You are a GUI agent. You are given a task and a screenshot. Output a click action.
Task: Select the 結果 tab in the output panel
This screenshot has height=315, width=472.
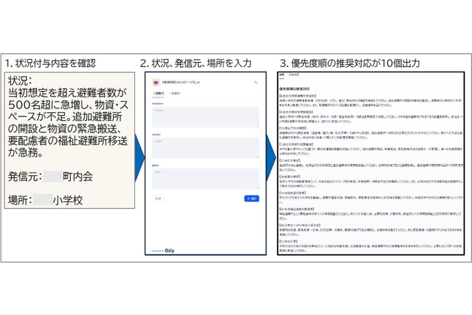click(282, 75)
